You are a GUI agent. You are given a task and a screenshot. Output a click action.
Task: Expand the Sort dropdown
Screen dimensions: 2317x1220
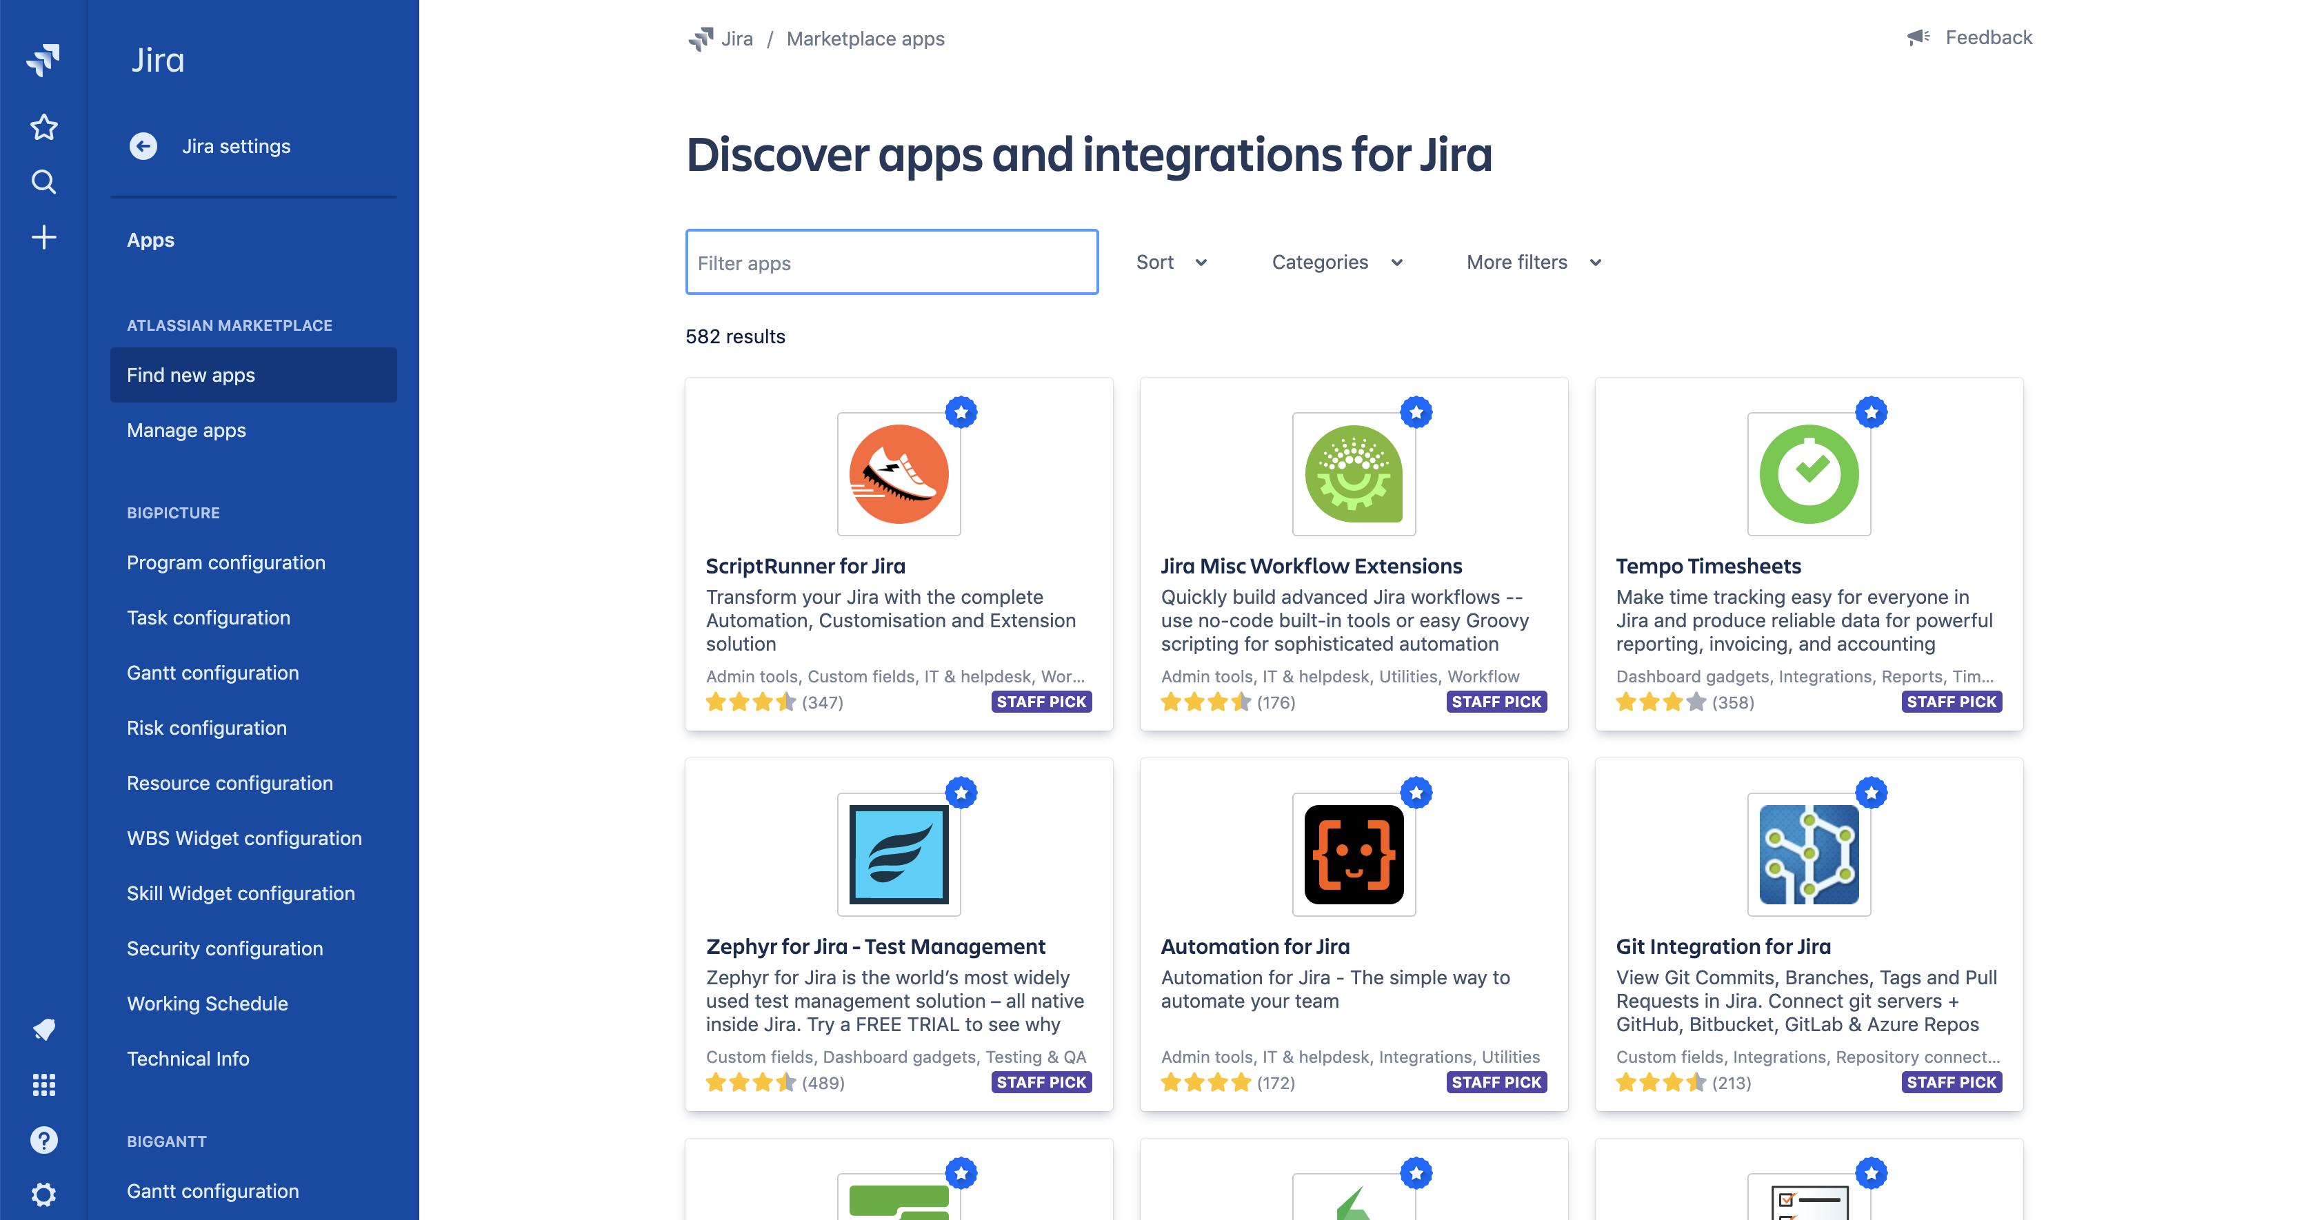1171,263
